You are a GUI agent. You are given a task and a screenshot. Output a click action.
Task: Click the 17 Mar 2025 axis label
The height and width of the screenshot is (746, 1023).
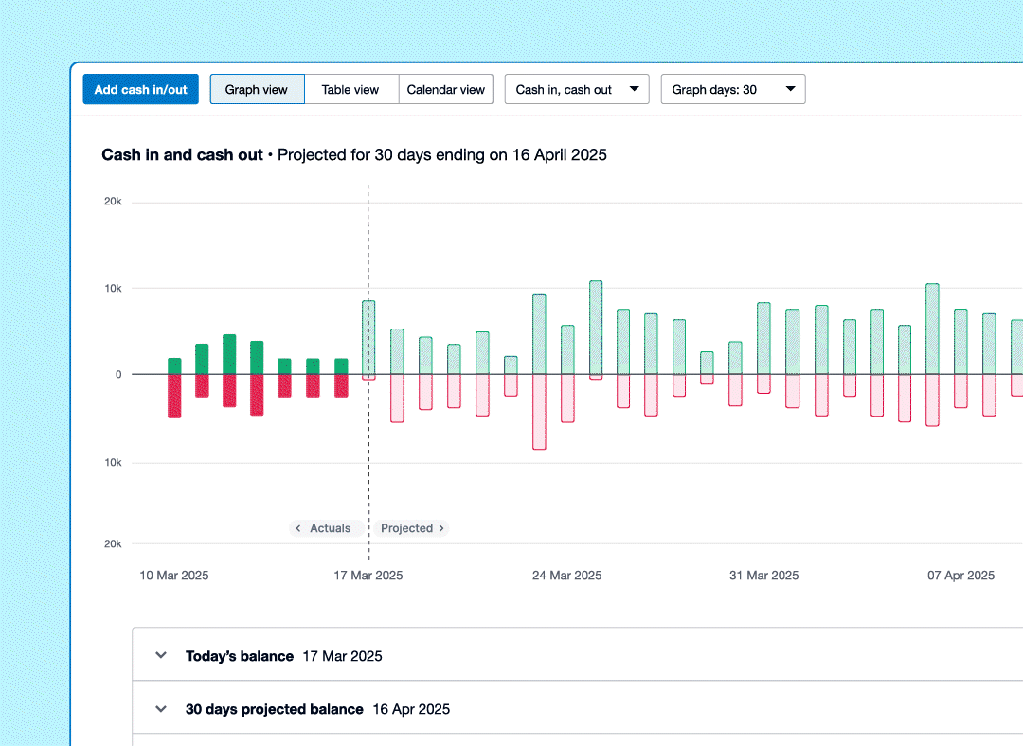(x=368, y=576)
